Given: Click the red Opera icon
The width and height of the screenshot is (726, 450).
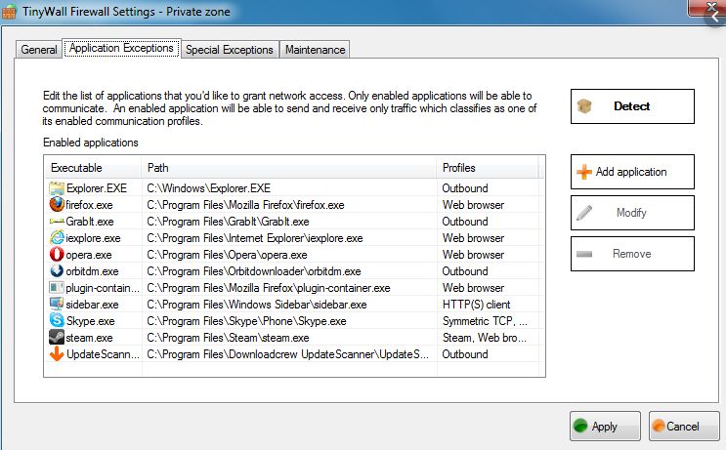Looking at the screenshot, I should (x=57, y=255).
